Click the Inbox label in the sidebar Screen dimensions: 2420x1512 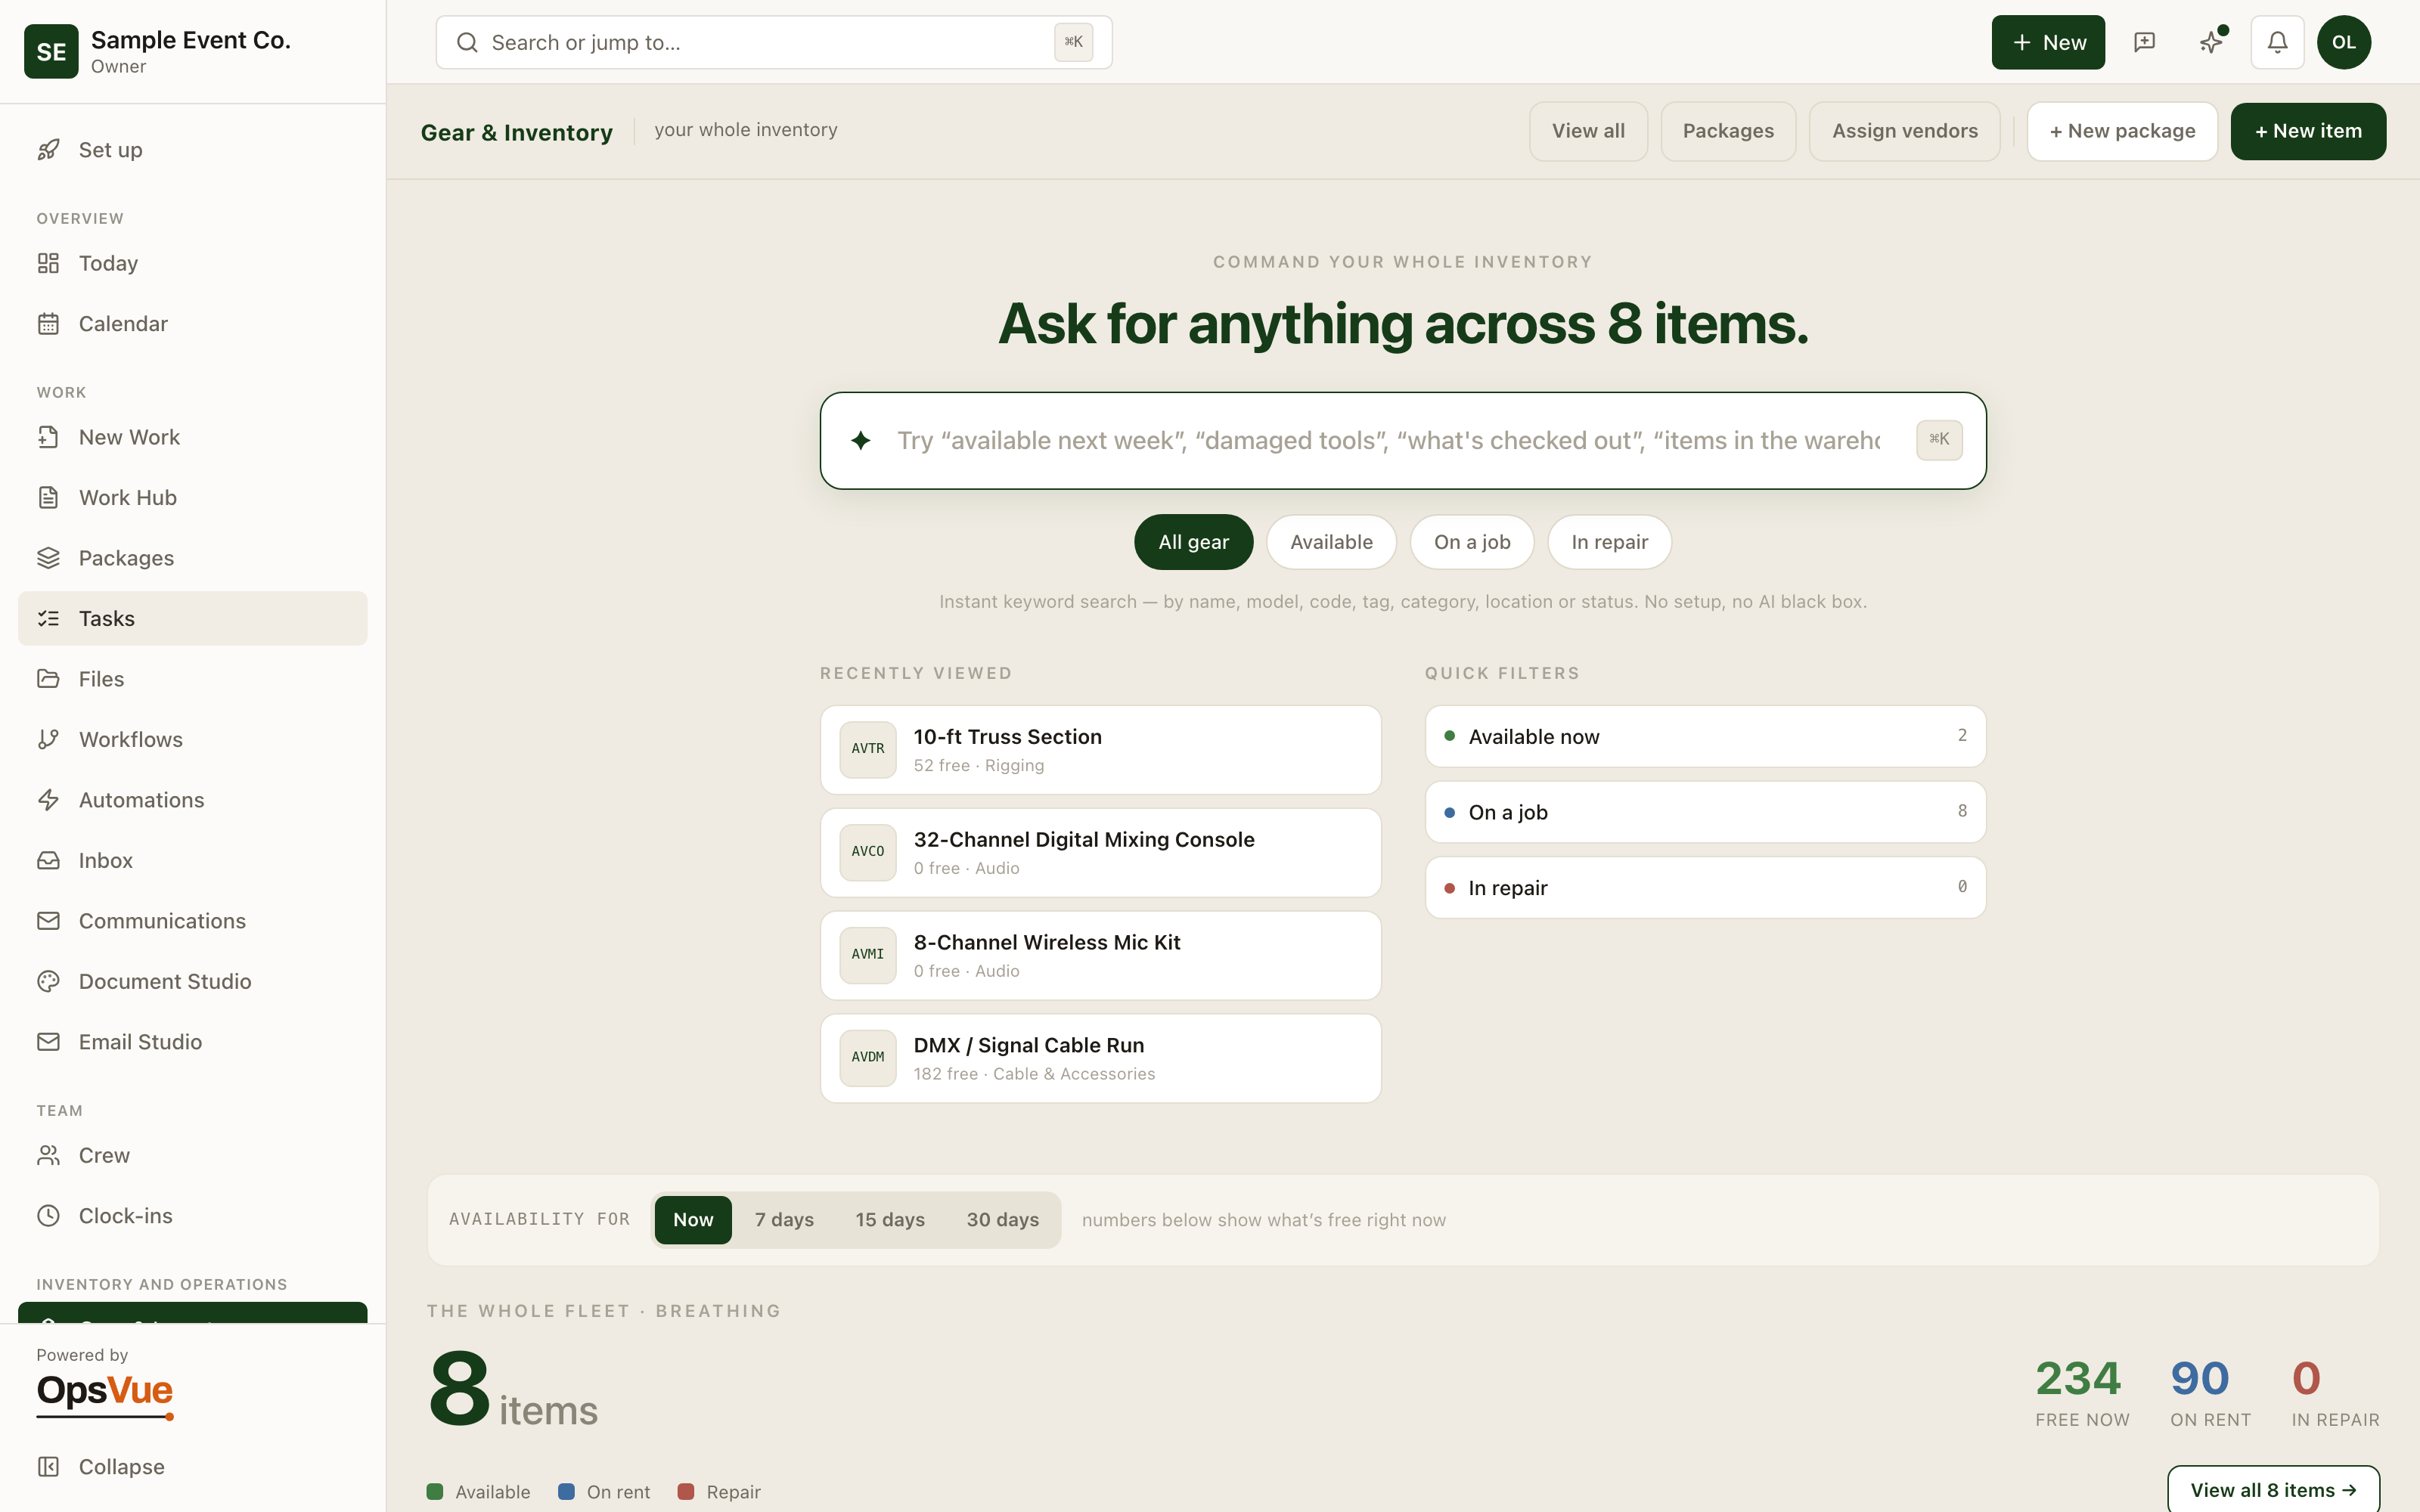(106, 861)
